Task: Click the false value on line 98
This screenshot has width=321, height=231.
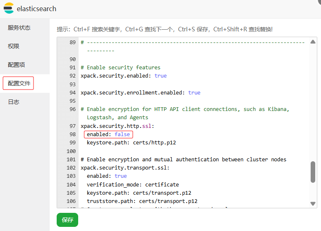Action: click(x=122, y=134)
